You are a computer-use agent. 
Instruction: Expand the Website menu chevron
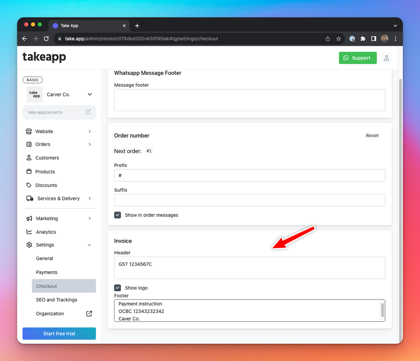(90, 131)
